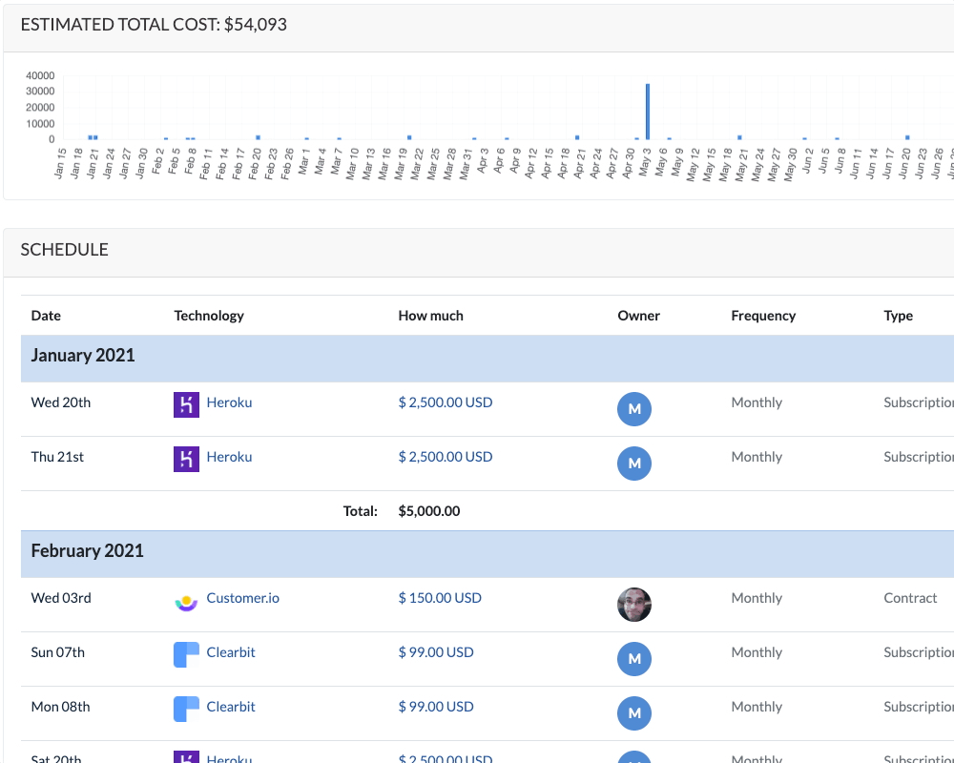Screen dimensions: 954x763
Task: Click the 40000 y-axis label on chart
Action: (x=40, y=75)
